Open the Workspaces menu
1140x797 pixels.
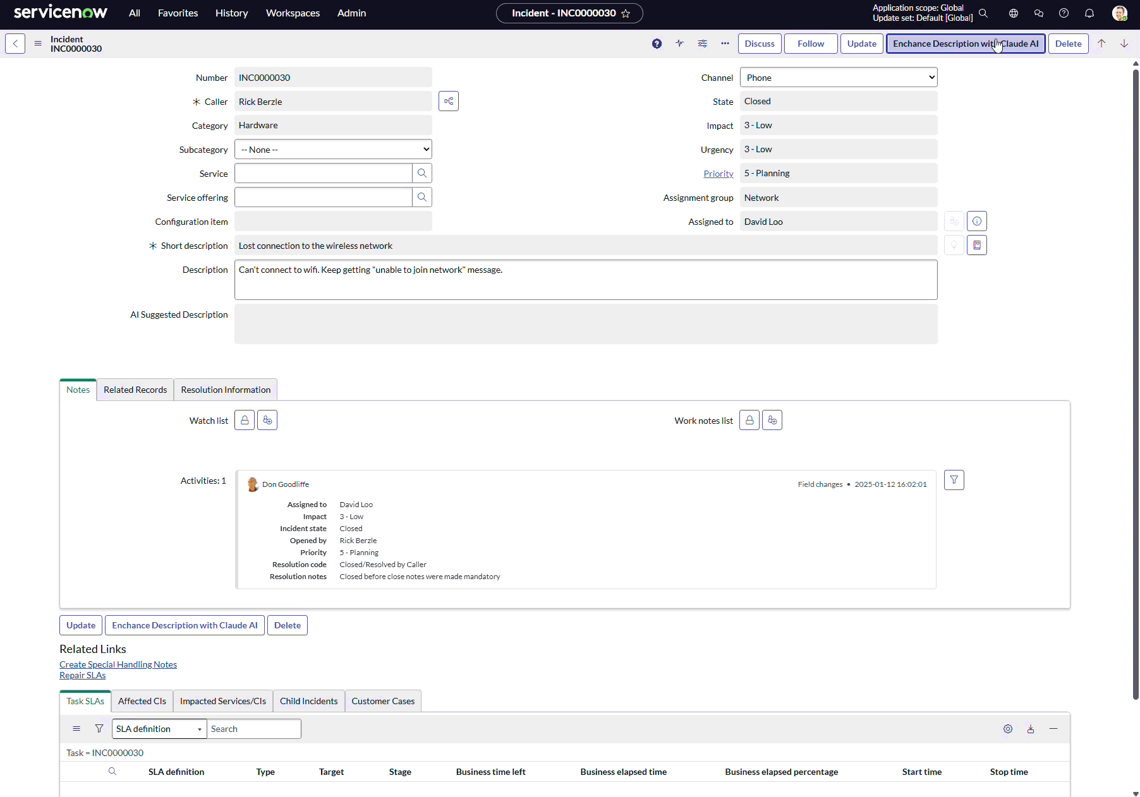293,13
